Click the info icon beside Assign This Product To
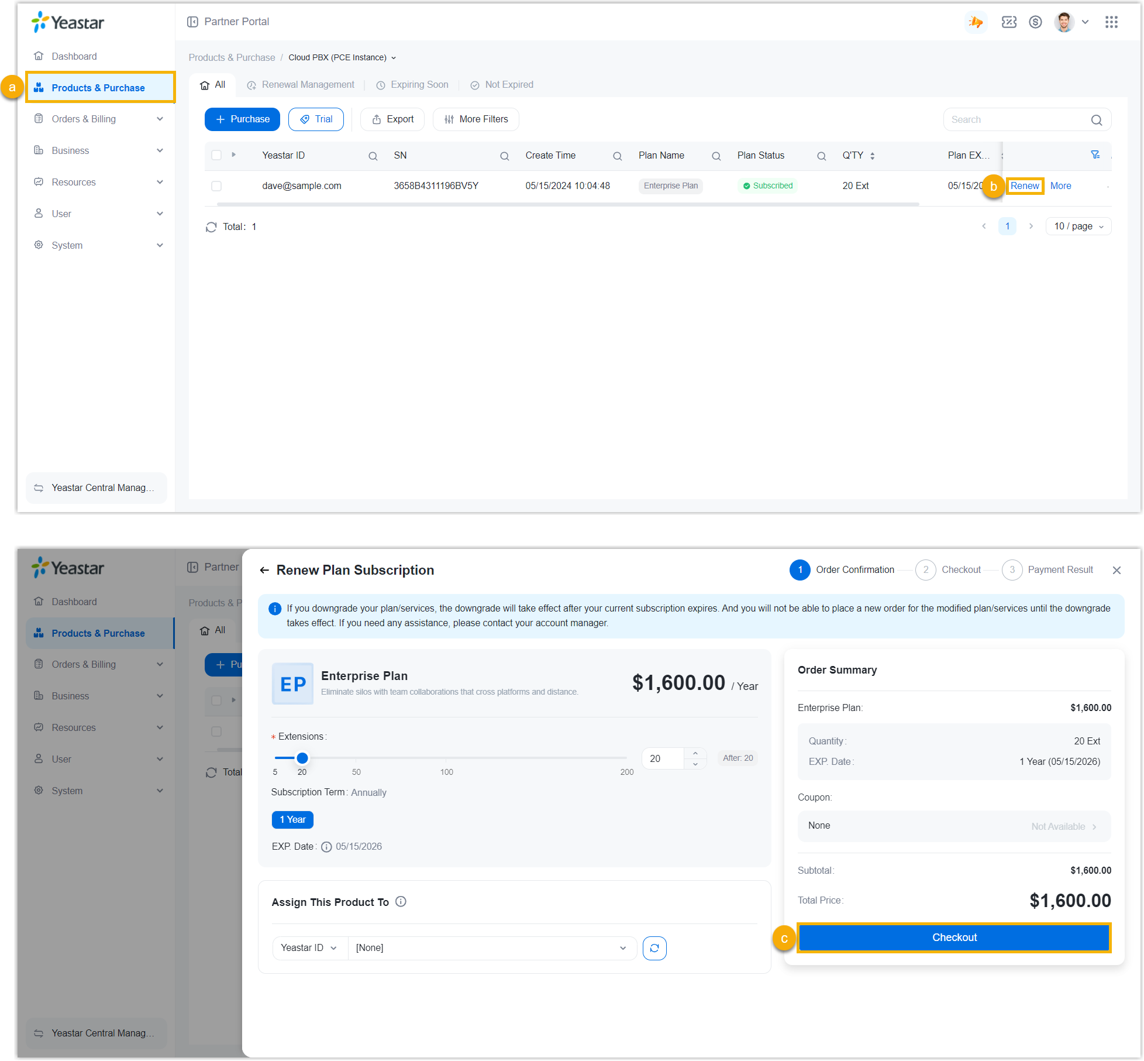 pyautogui.click(x=401, y=902)
